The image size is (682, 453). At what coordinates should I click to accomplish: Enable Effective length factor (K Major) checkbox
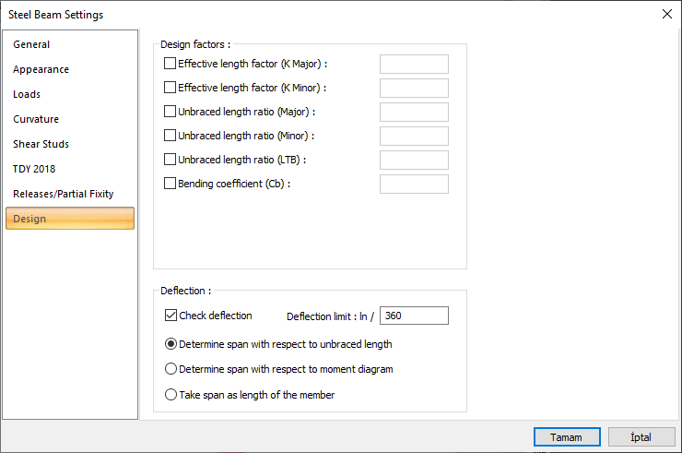coord(170,64)
